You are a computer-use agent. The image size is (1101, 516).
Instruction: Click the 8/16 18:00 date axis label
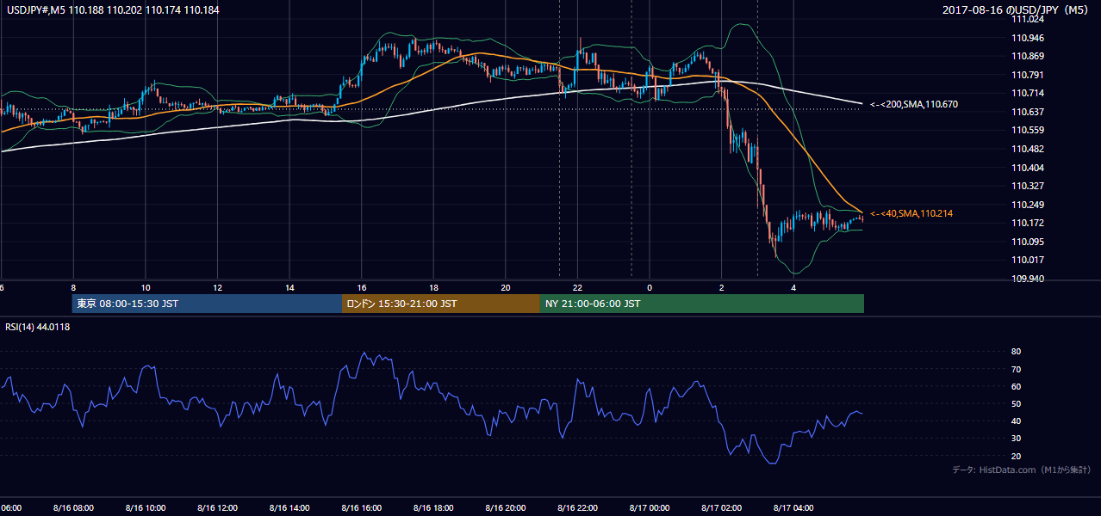tap(433, 508)
